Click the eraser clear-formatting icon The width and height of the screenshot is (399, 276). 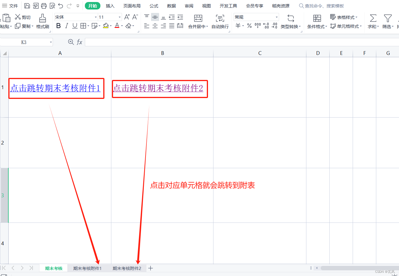tap(128, 26)
